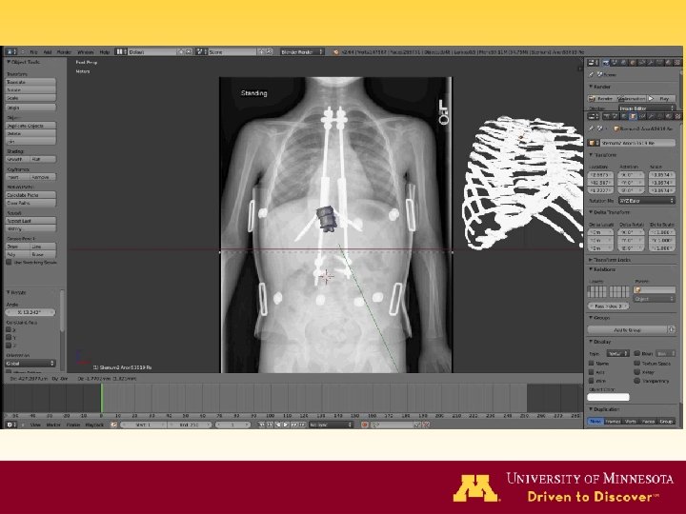Open the Global orientation dropdown
The image size is (686, 514).
[x=30, y=364]
